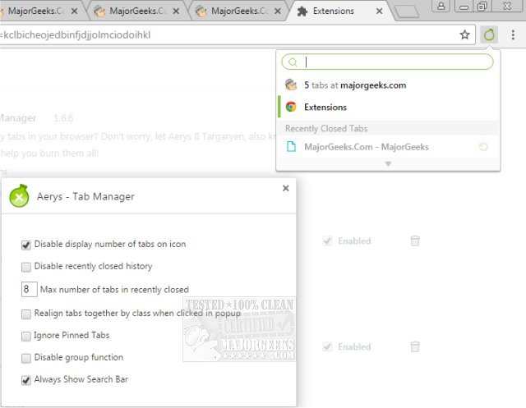Switch to the second MajorGeeks browser tab
The width and height of the screenshot is (526, 408).
(137, 11)
